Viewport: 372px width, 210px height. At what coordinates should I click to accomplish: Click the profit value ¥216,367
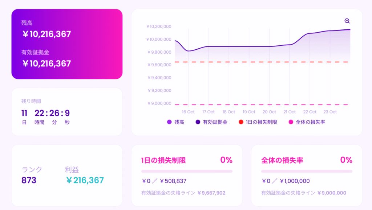pyautogui.click(x=85, y=180)
